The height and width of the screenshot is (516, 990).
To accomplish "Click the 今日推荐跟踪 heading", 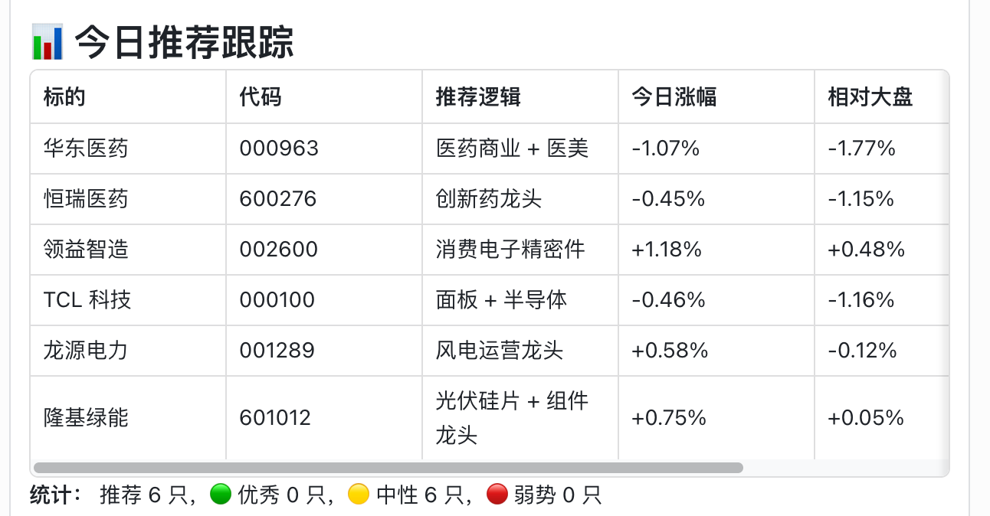I will click(185, 42).
